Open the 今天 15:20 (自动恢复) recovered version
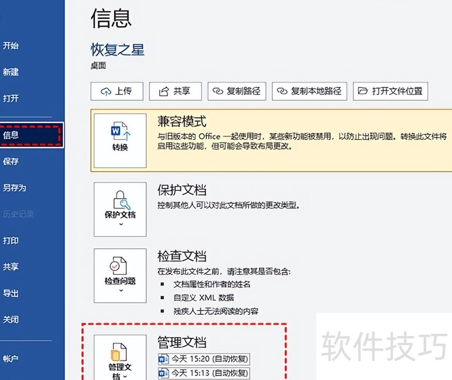Screen dimensions: 452x380 click(x=209, y=358)
